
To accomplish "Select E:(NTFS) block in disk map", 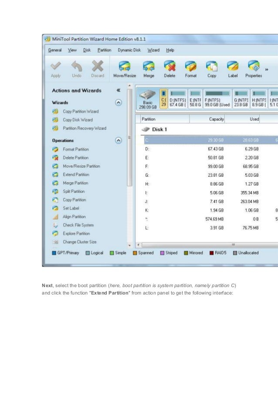I will tap(196, 99).
